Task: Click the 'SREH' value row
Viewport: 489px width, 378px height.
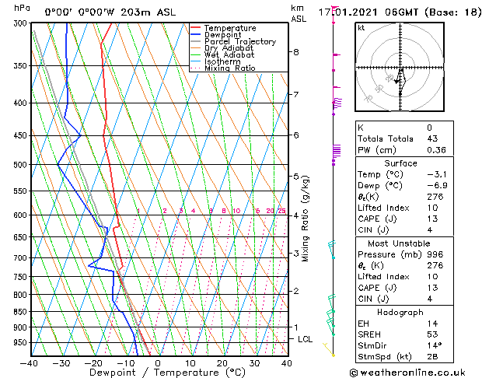Action: pyautogui.click(x=404, y=334)
